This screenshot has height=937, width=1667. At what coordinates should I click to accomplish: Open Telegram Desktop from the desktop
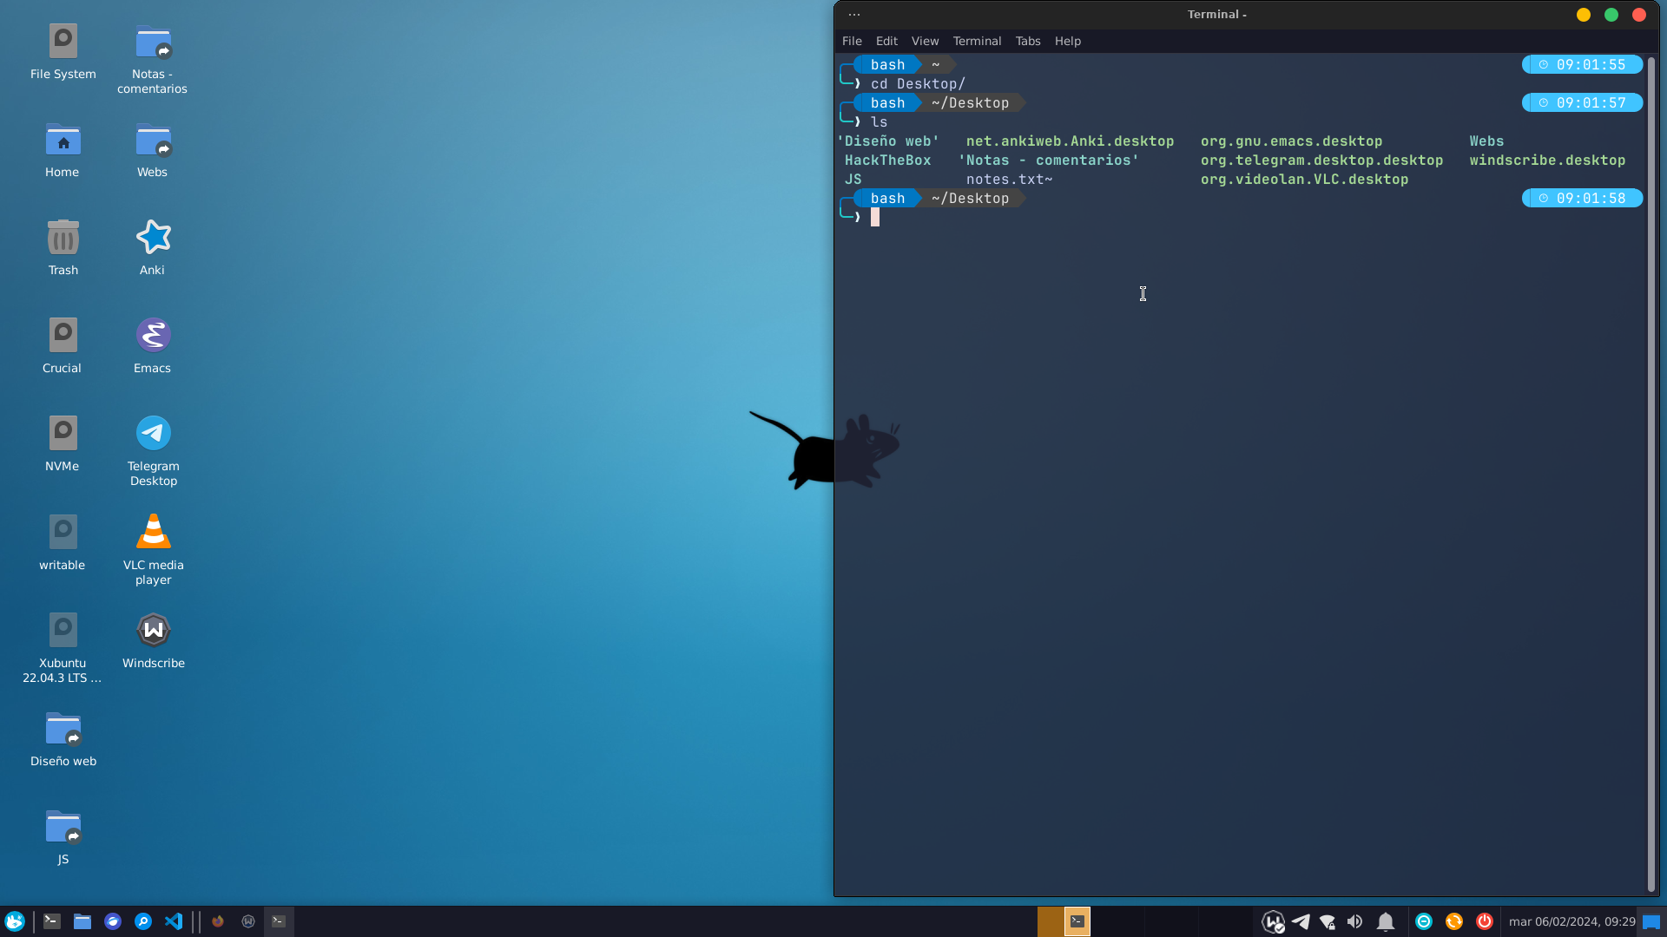pos(153,433)
